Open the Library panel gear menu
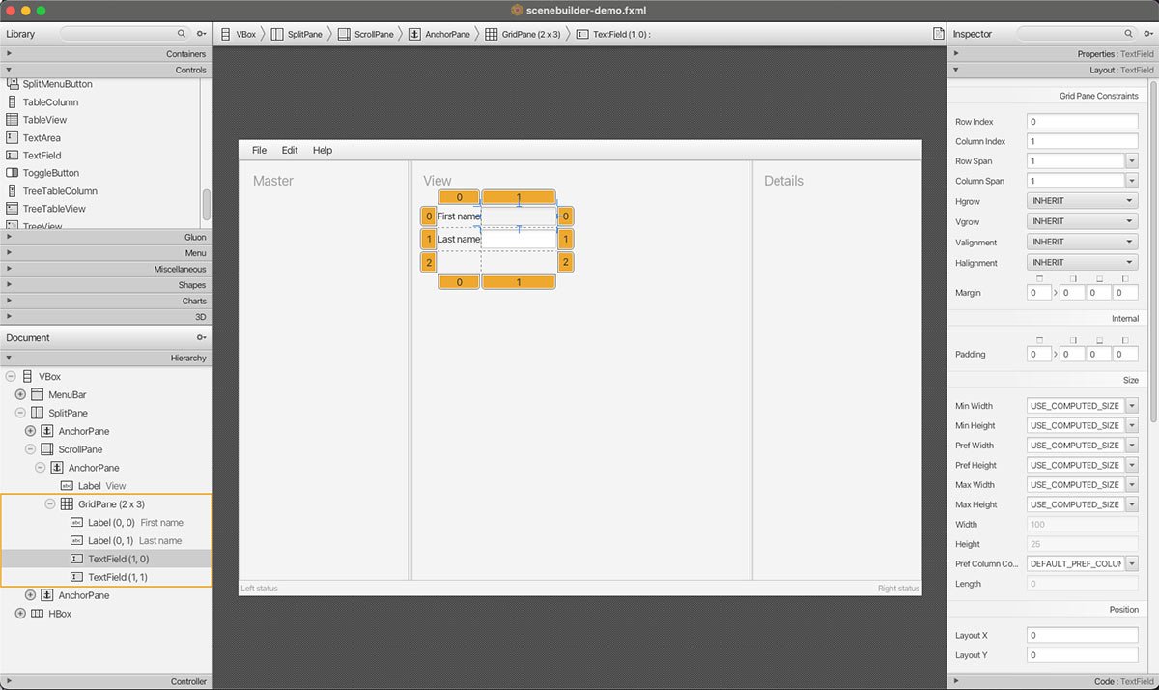 click(x=200, y=33)
